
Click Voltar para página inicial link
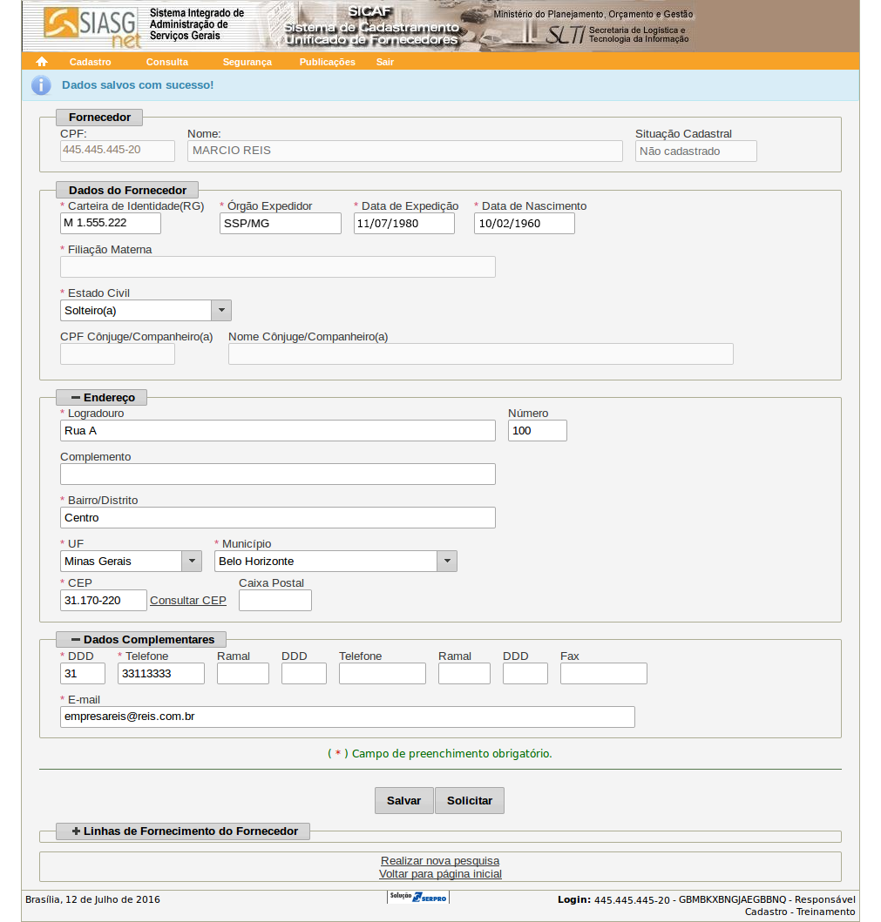(x=440, y=874)
